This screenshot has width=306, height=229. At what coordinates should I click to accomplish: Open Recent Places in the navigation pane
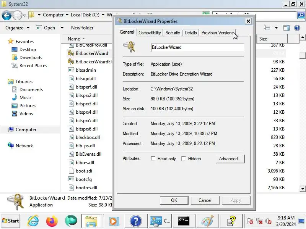pyautogui.click(x=33, y=65)
